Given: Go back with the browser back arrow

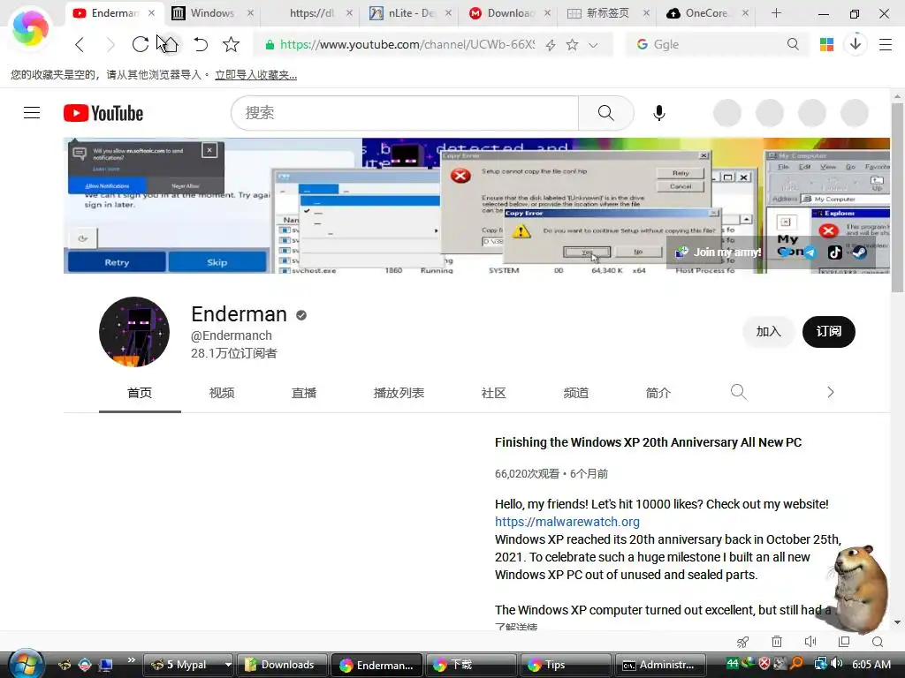Looking at the screenshot, I should tap(80, 44).
